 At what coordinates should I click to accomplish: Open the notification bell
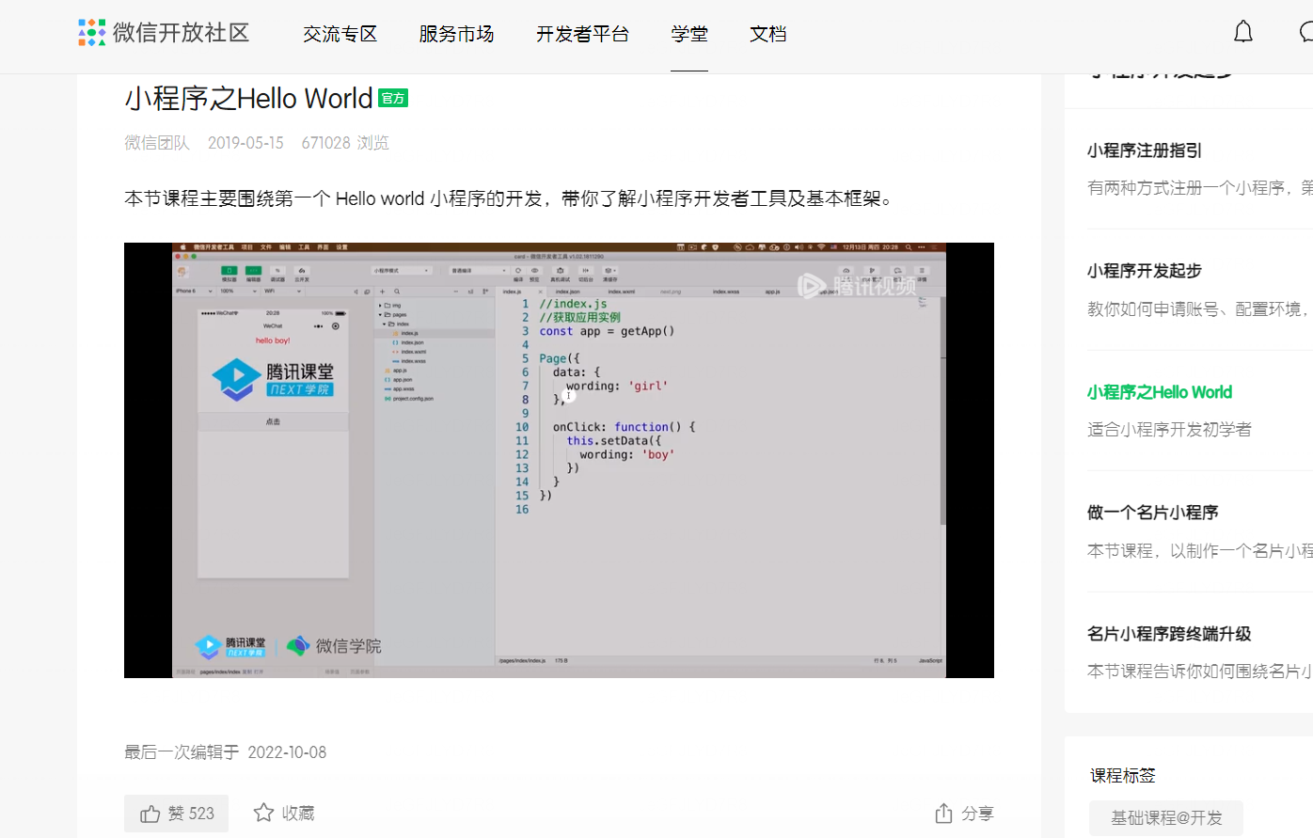click(1243, 32)
